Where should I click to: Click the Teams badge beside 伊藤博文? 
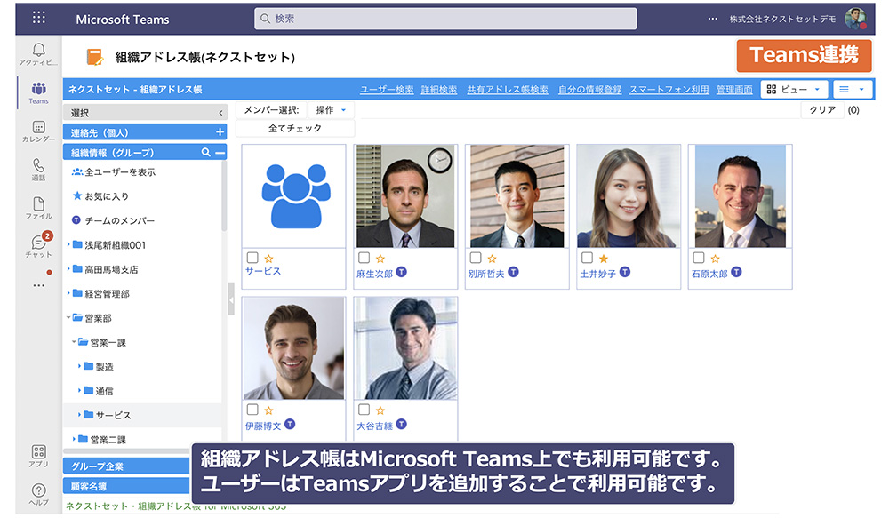290,424
